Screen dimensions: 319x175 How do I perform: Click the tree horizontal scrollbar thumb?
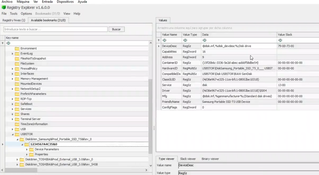pos(21,170)
